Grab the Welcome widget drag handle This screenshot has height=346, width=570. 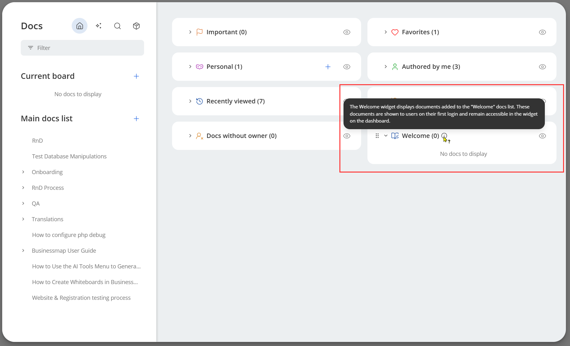tap(377, 136)
